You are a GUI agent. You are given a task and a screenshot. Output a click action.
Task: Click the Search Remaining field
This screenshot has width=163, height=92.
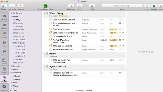coord(122,6)
